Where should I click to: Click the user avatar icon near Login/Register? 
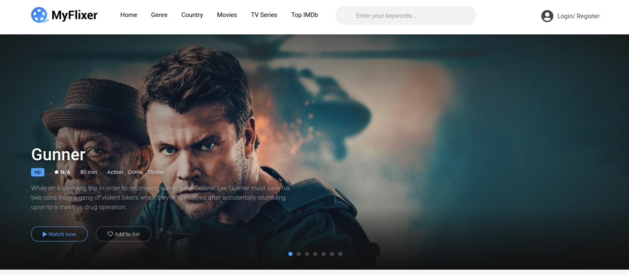(x=547, y=16)
